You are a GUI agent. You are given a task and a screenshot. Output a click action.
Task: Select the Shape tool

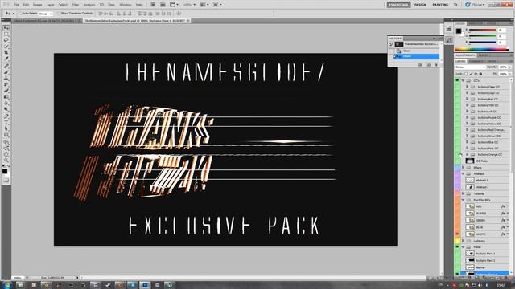tap(6, 136)
